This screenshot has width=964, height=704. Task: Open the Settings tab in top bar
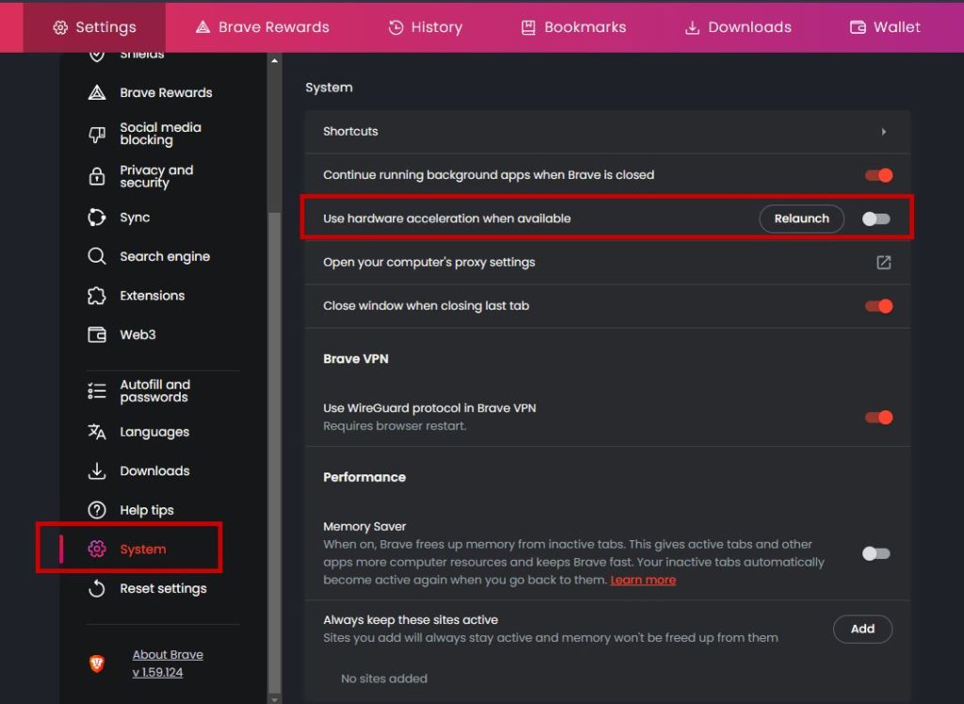94,27
